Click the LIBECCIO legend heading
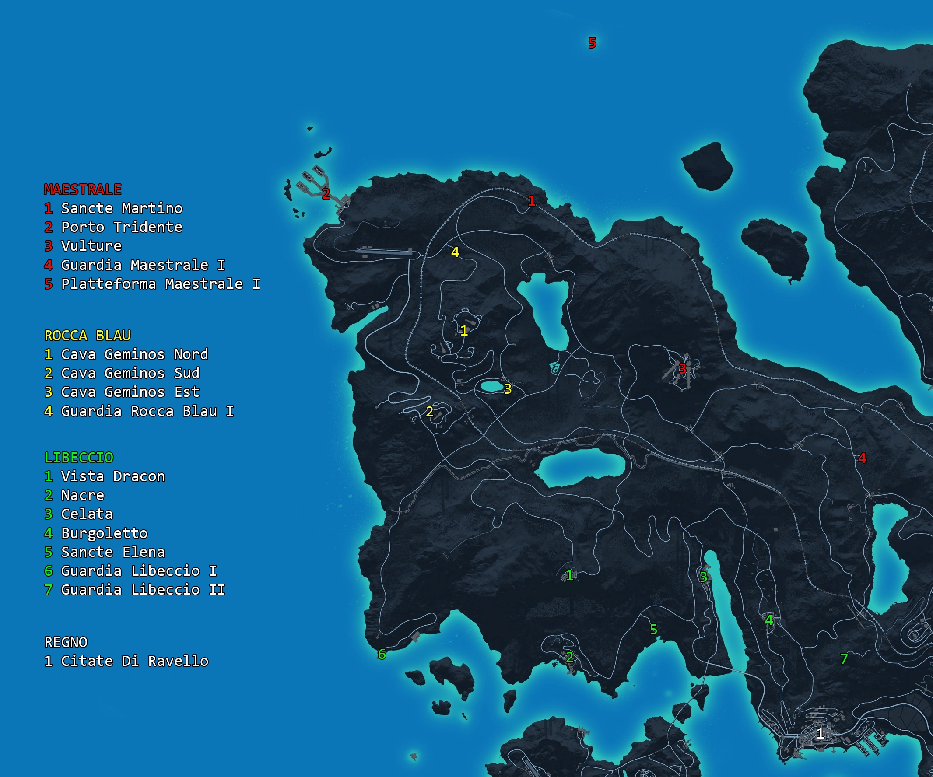 click(79, 458)
